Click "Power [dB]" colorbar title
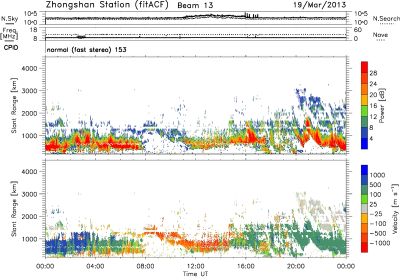Screen dimensions: 400x277 381,105
